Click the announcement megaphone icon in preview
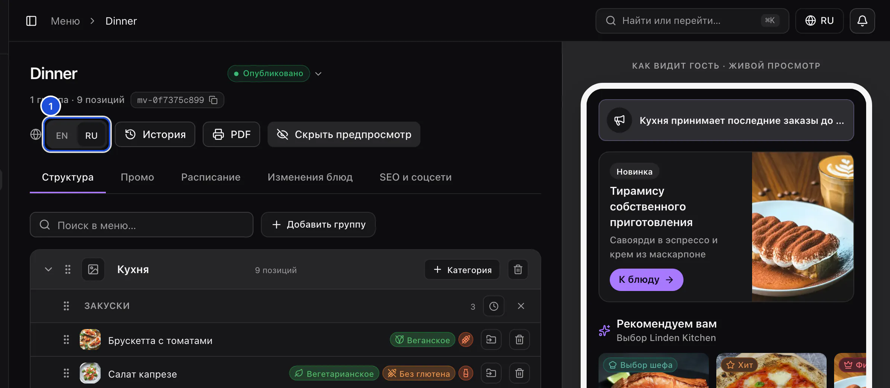 pyautogui.click(x=619, y=120)
